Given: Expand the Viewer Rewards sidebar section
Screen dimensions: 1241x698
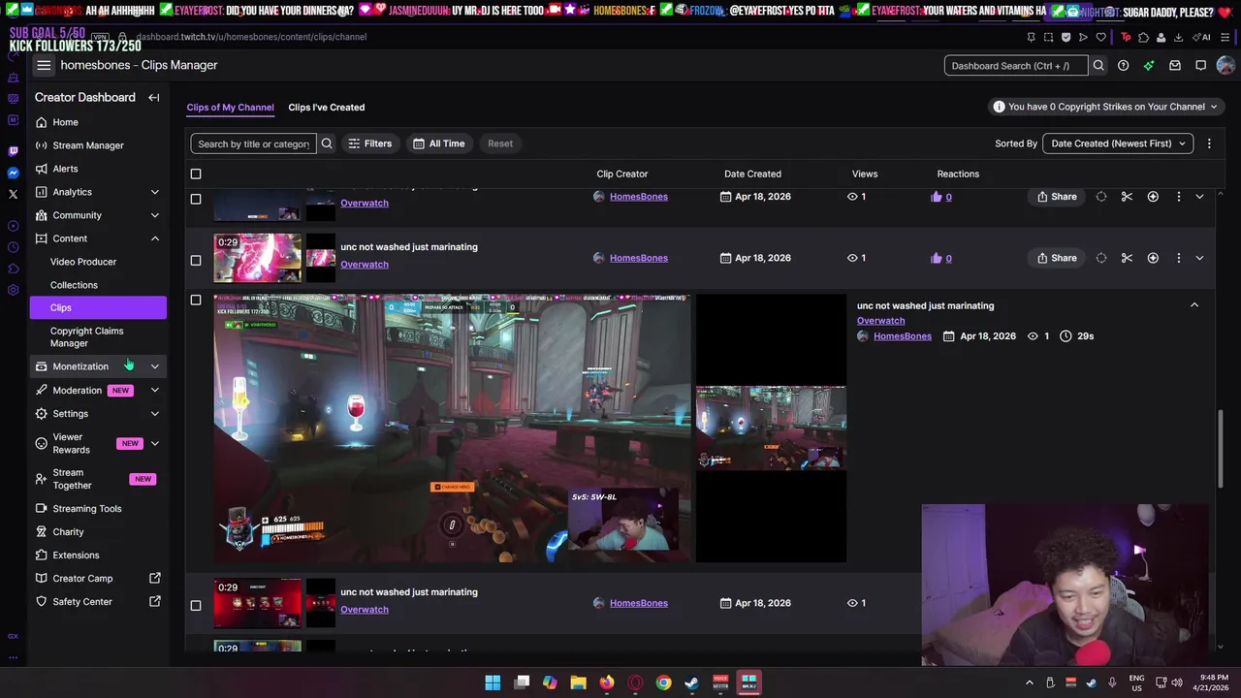Looking at the screenshot, I should click(154, 443).
